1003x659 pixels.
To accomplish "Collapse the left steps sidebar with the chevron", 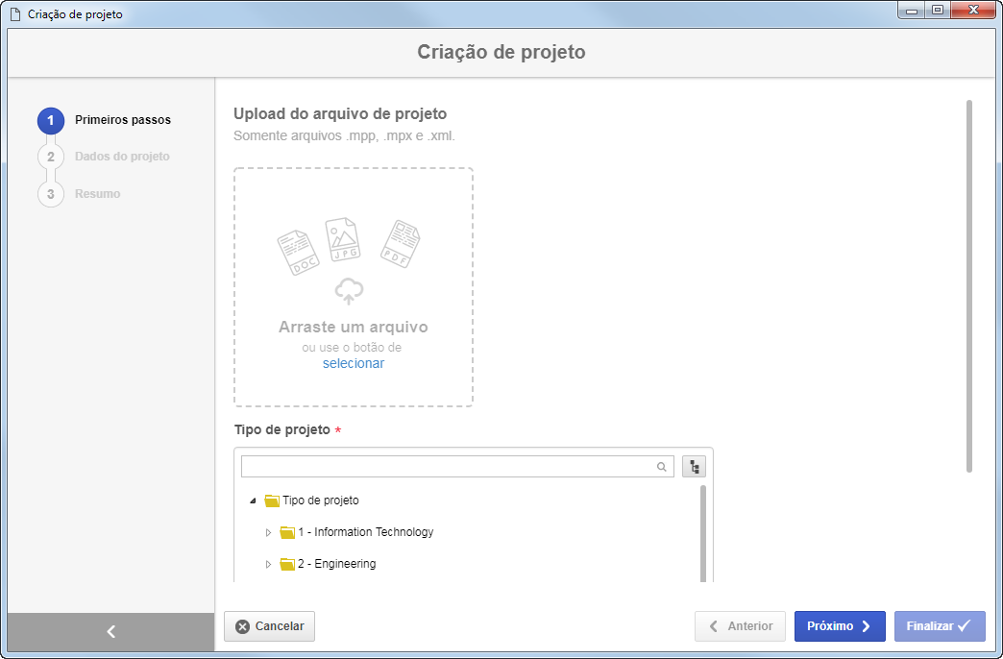I will [x=111, y=631].
